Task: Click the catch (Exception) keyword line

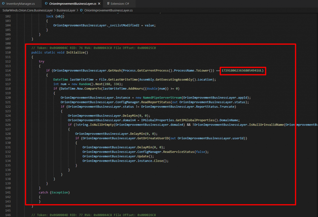Action: tap(54, 192)
